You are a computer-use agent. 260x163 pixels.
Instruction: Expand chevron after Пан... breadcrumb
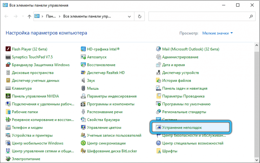(59, 16)
